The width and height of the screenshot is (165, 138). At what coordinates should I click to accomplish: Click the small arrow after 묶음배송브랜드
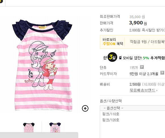pos(157,90)
